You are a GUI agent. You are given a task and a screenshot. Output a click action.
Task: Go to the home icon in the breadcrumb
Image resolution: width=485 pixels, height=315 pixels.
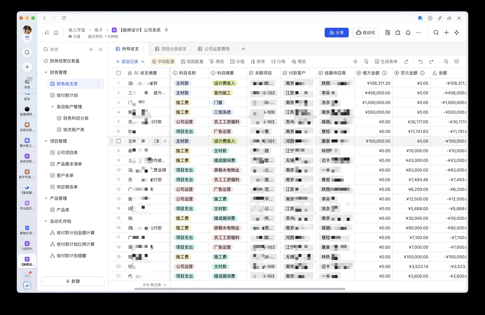(56, 33)
